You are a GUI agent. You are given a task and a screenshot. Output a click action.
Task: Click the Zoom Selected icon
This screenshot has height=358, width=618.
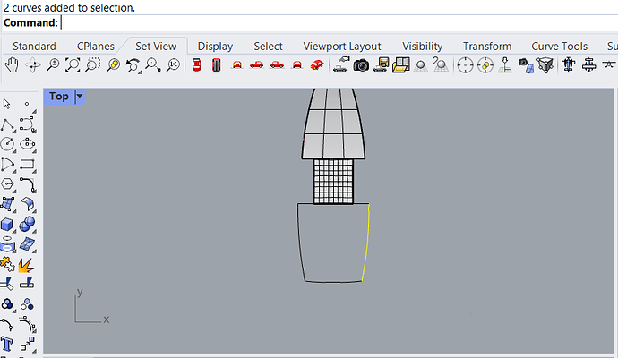114,65
